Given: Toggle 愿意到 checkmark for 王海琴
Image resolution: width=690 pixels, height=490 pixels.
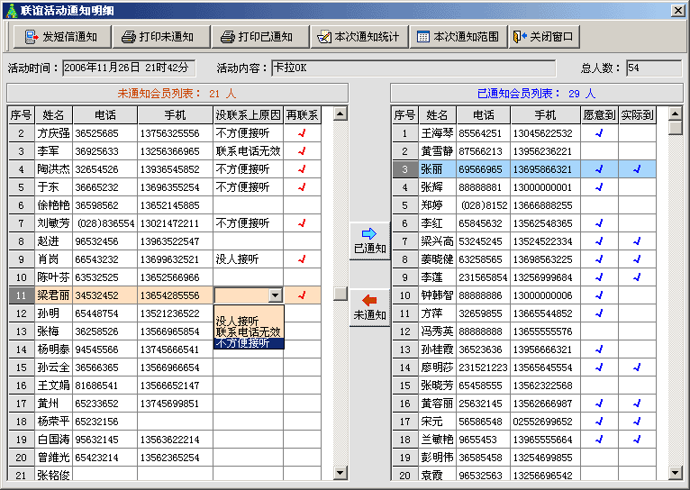Looking at the screenshot, I should tap(599, 133).
